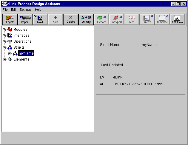Maximize the eLink window

click(178, 4)
